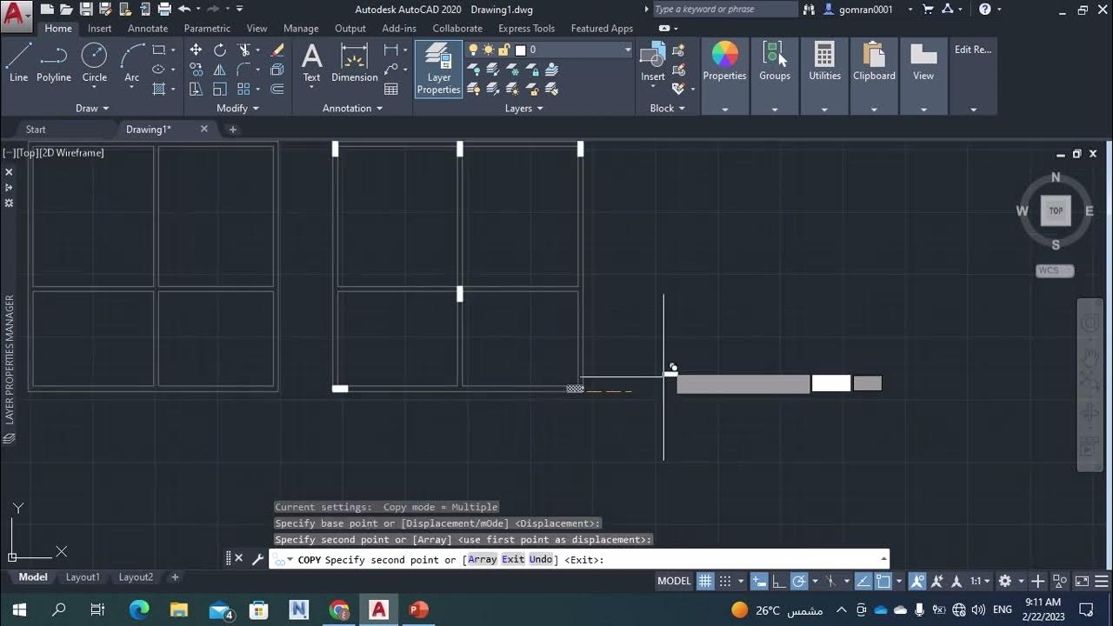Switch to the Express Tools tab
Viewport: 1113px width, 626px height.
click(526, 29)
